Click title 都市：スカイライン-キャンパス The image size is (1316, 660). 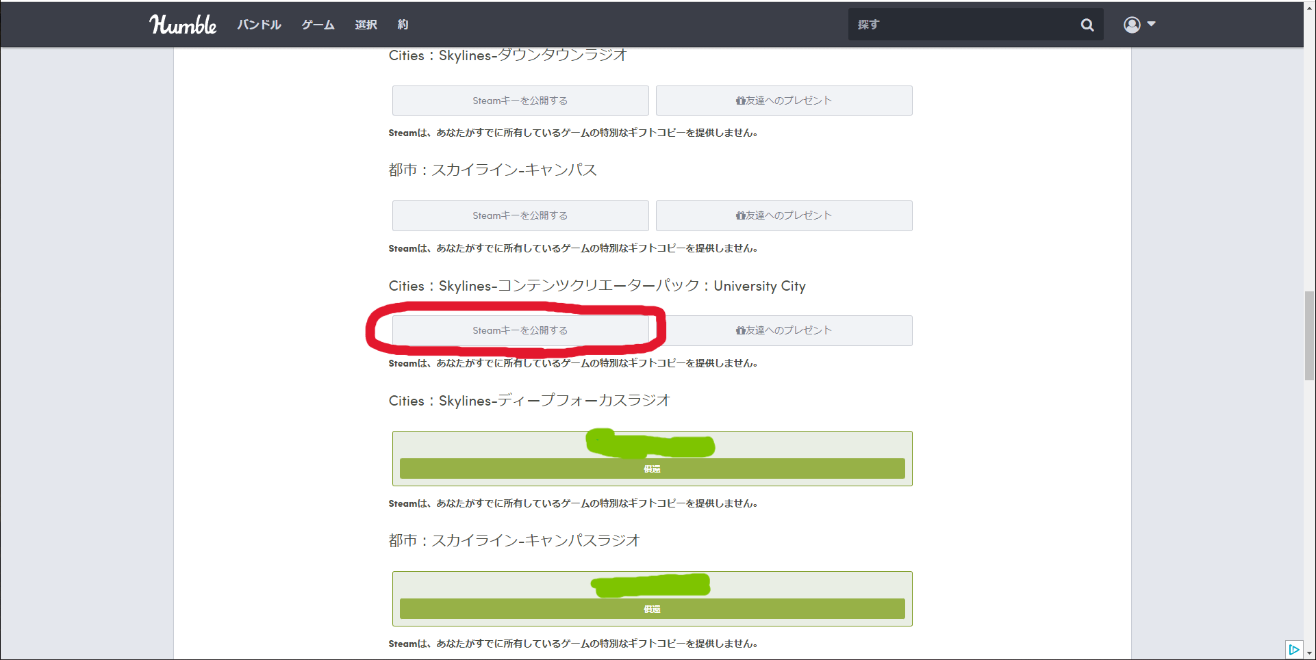493,170
